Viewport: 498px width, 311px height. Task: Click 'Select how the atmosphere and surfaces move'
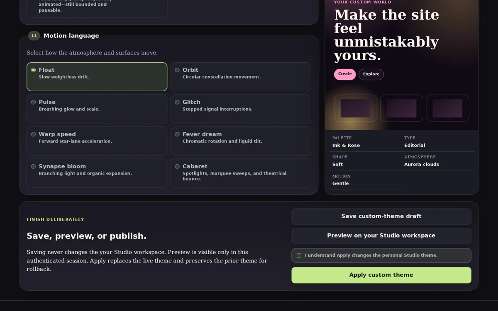(92, 53)
